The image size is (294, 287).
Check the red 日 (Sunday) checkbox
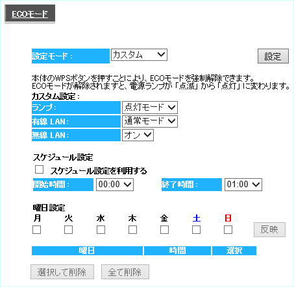(x=228, y=230)
